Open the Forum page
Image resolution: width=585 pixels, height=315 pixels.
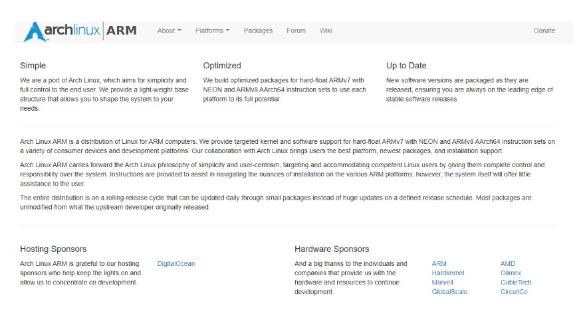click(x=296, y=31)
